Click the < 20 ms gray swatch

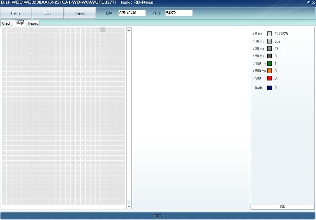pos(270,49)
